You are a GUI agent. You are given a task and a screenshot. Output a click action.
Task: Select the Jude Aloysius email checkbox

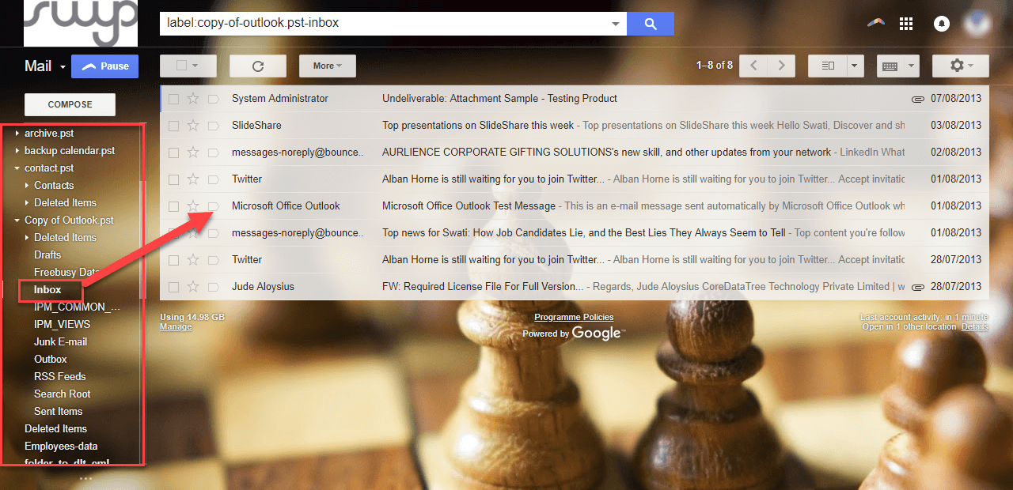[x=173, y=287]
